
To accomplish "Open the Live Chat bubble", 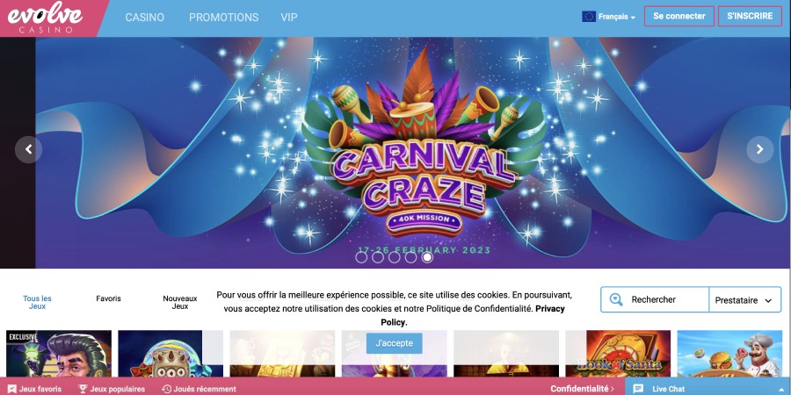I will (x=659, y=389).
